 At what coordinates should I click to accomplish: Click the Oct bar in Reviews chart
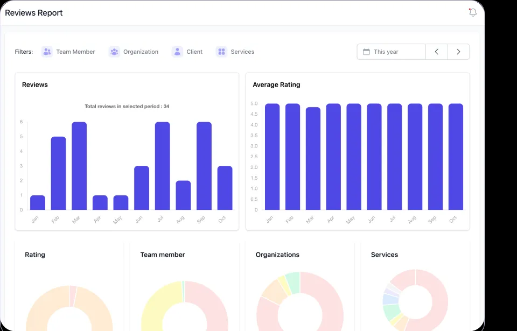[225, 188]
